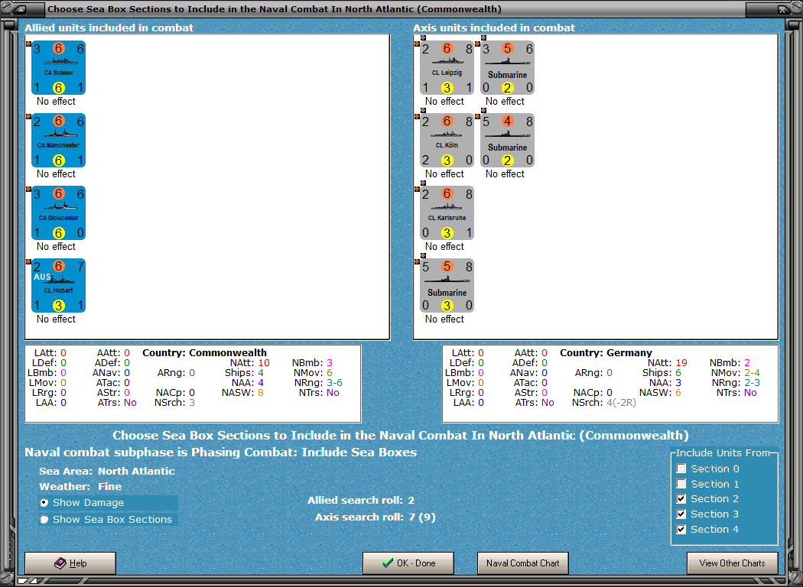Image resolution: width=803 pixels, height=587 pixels.
Task: Click the Germany NSrch 4(-2R) value
Action: click(621, 403)
